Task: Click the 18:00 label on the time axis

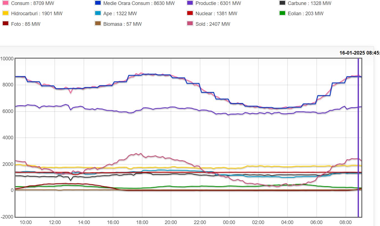Action: pos(142,222)
